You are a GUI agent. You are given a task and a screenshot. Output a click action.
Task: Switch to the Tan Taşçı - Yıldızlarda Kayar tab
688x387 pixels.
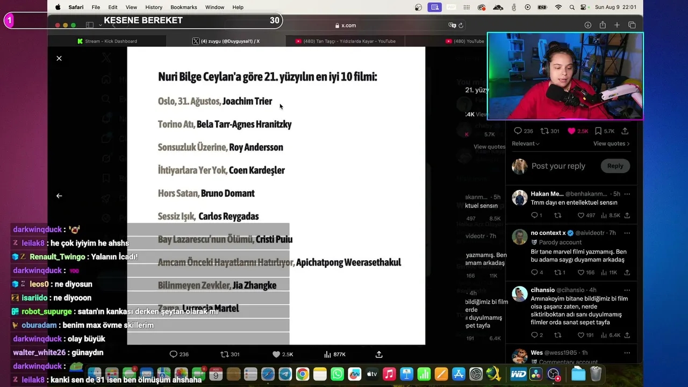(345, 41)
